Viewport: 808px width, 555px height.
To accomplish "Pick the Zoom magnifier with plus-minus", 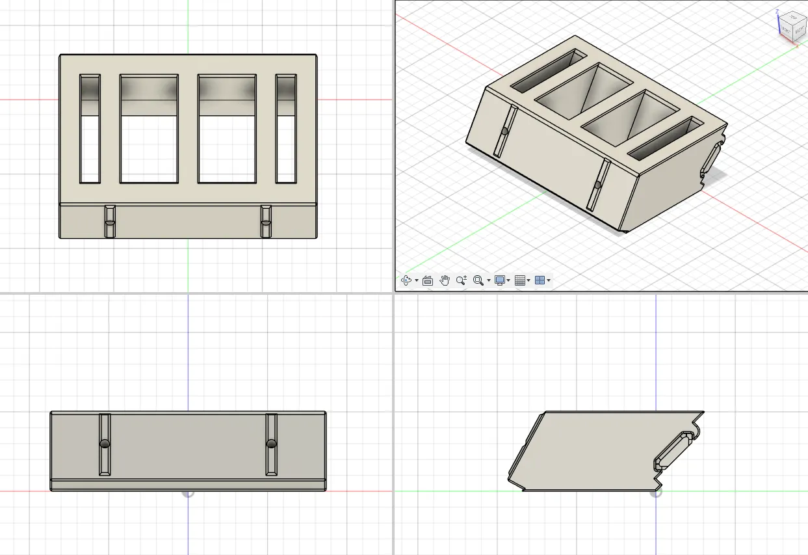I will click(462, 280).
